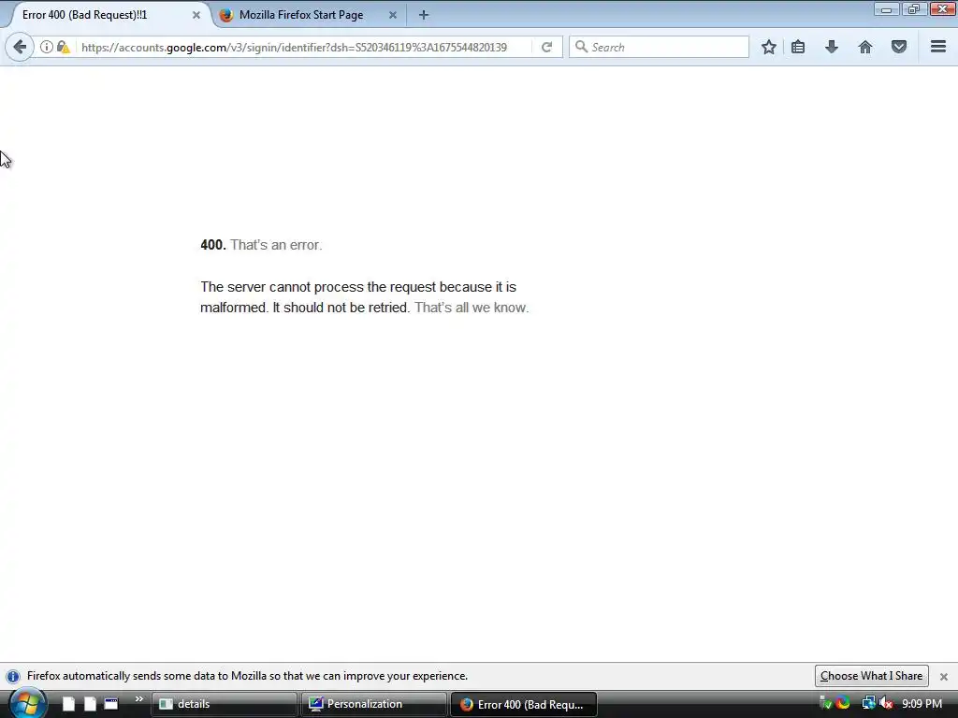The height and width of the screenshot is (718, 958).
Task: Open a new tab with the plus button
Action: [424, 15]
